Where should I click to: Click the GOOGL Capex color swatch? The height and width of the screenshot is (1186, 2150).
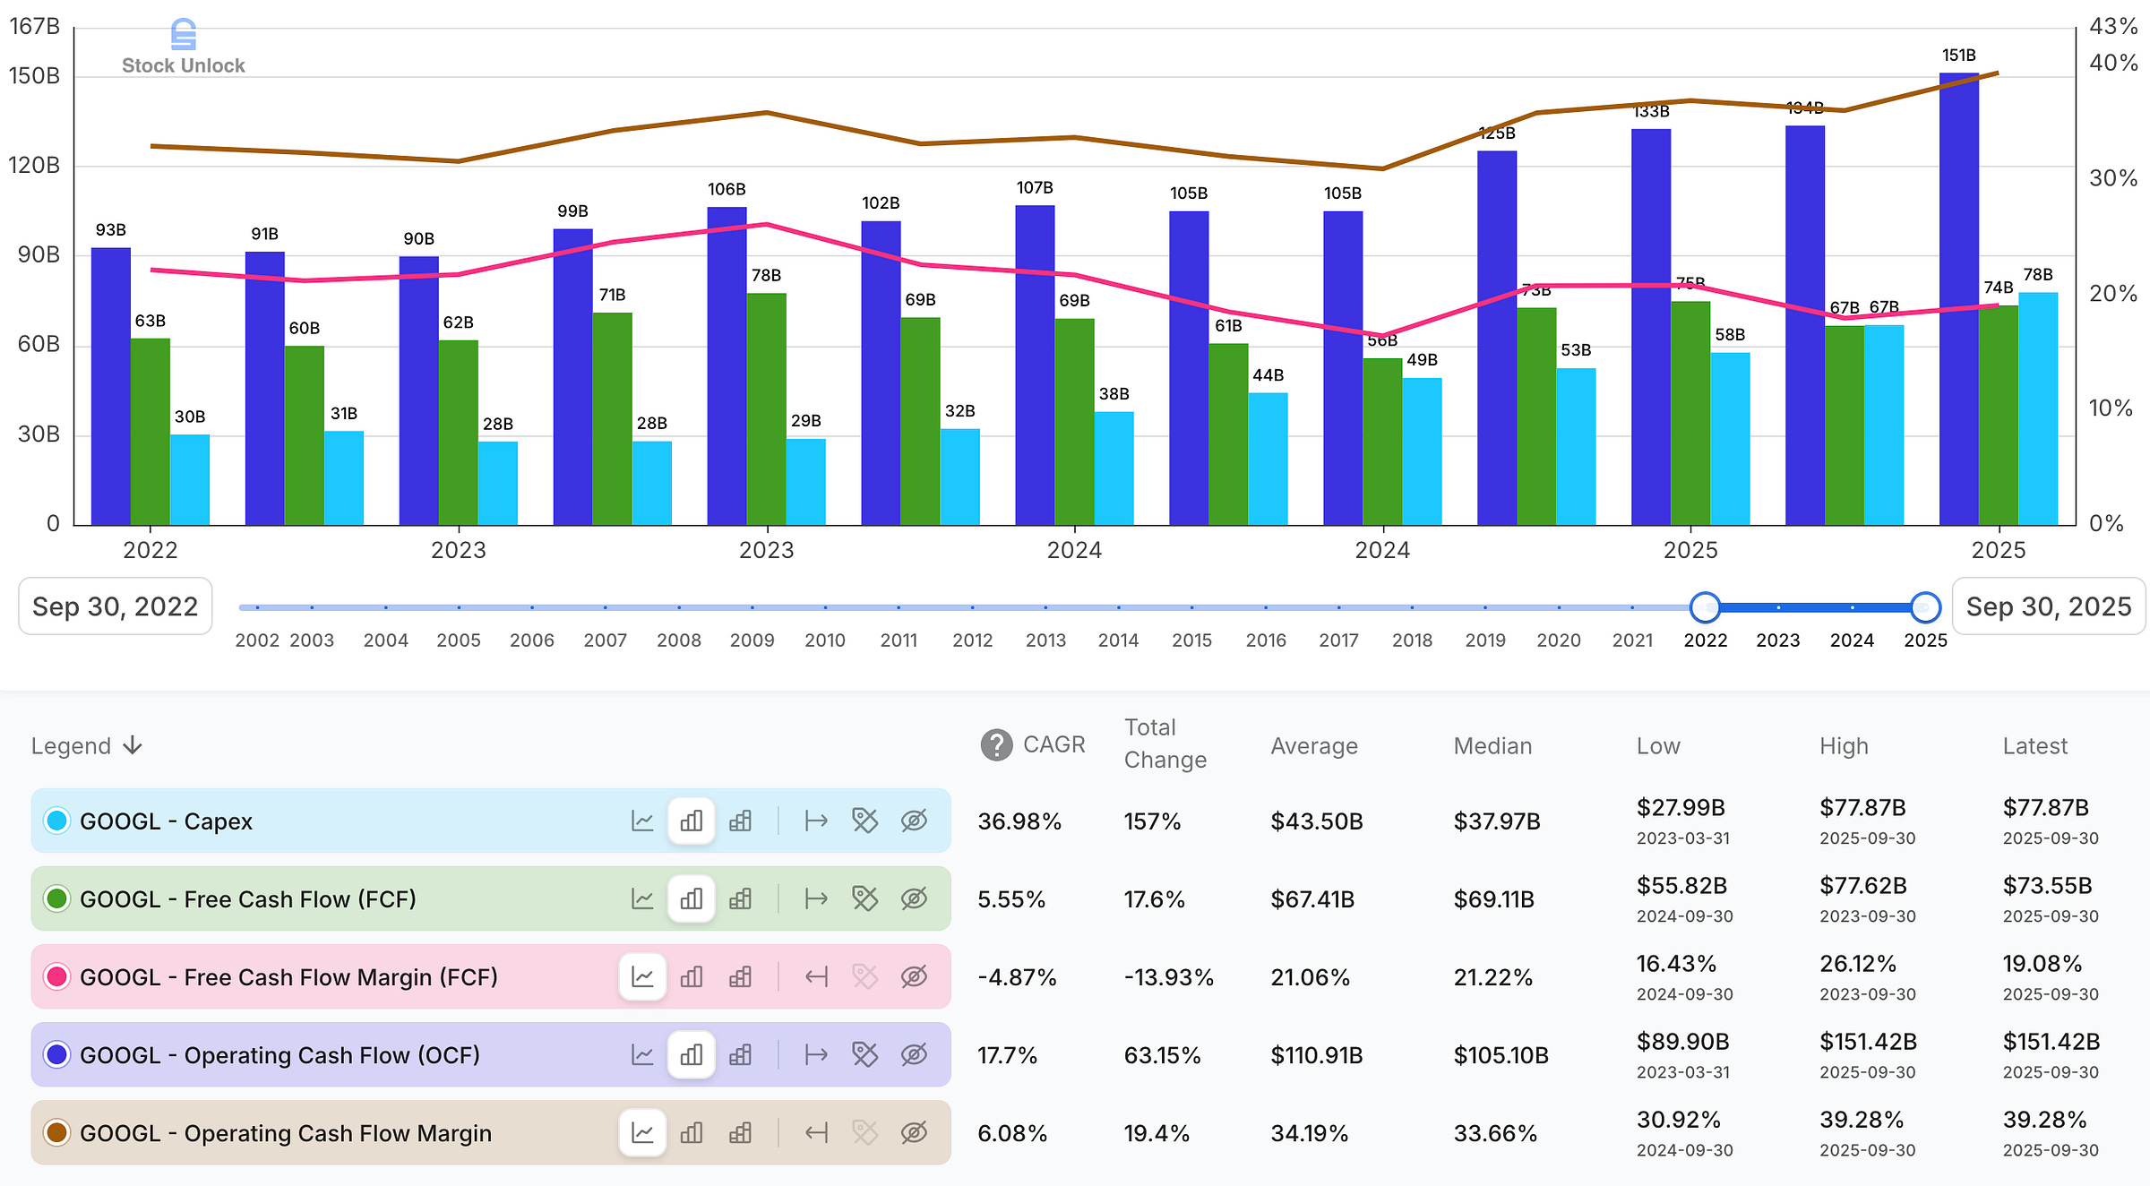(56, 821)
